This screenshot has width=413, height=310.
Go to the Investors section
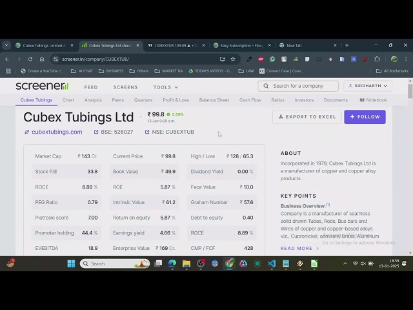[304, 100]
